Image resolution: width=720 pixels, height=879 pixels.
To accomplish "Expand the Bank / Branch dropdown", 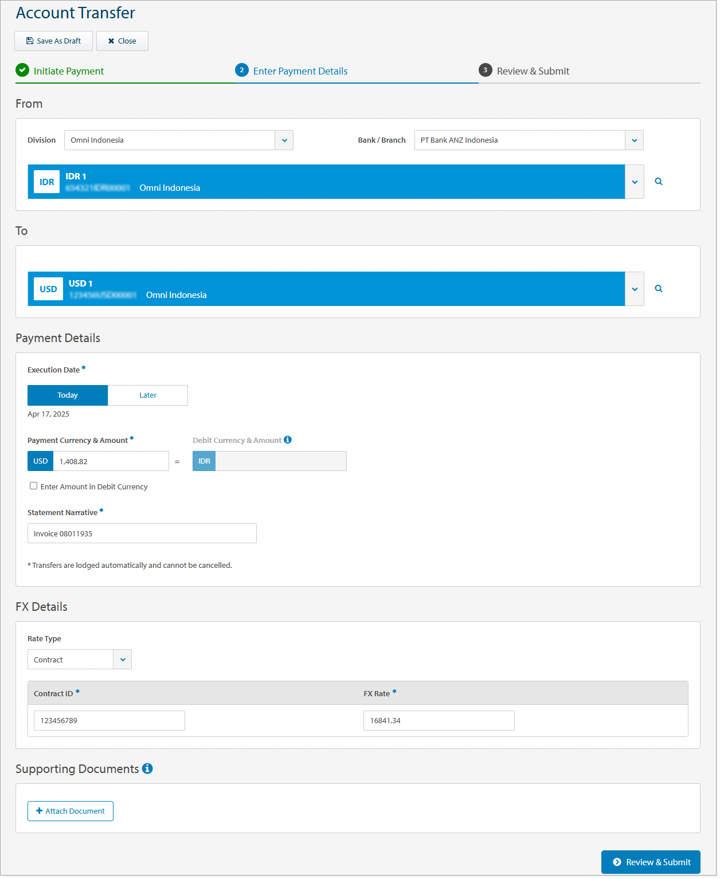I will (634, 140).
